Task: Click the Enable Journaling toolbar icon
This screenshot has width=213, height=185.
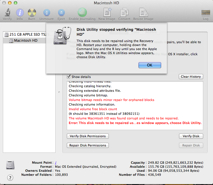Action: pyautogui.click(x=82, y=12)
